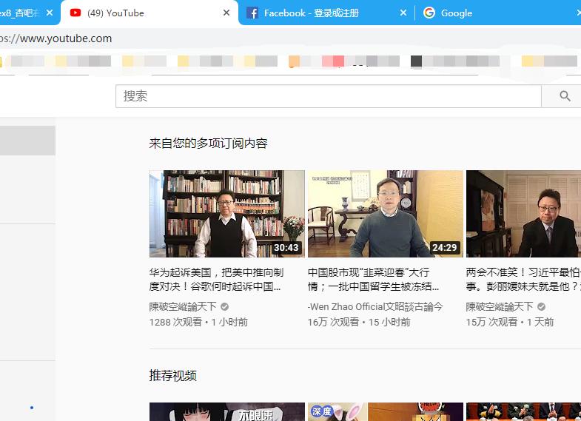Close the Facebook tab
Image resolution: width=581 pixels, height=421 pixels.
(x=403, y=13)
